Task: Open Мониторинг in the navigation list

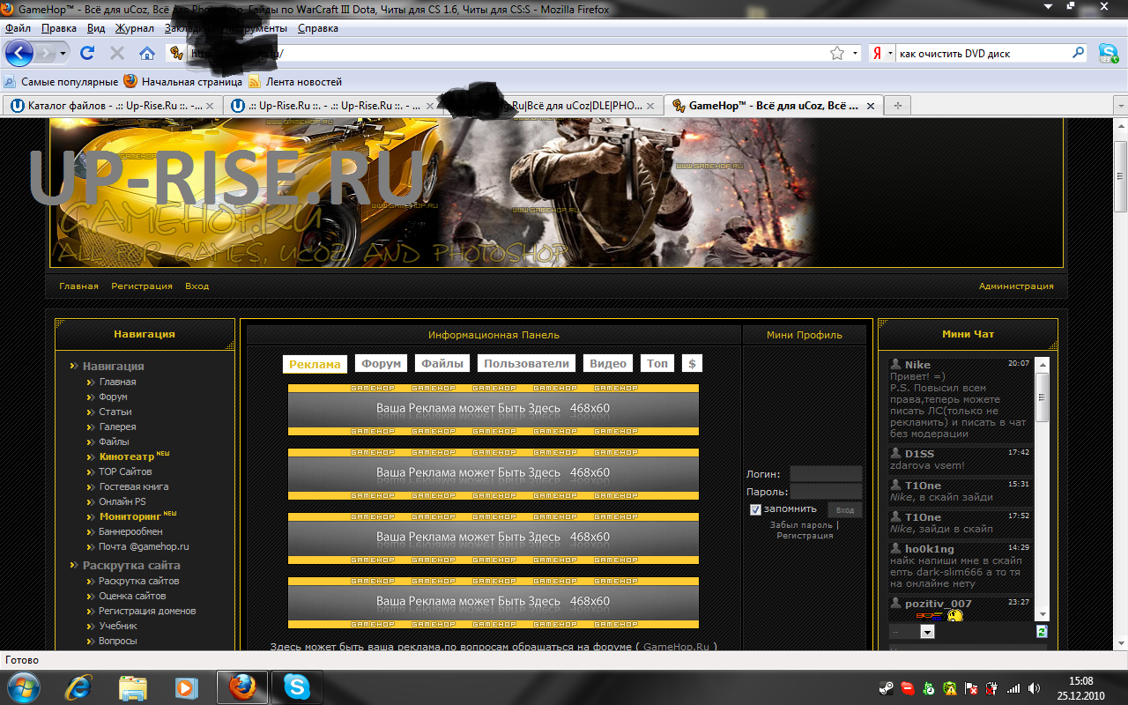Action: [131, 516]
